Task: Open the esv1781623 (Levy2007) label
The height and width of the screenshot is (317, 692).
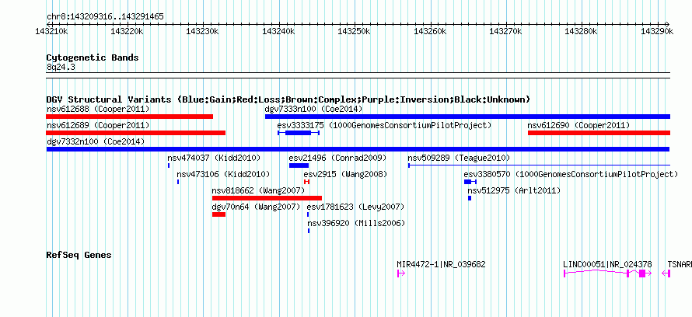Action: 355,207
